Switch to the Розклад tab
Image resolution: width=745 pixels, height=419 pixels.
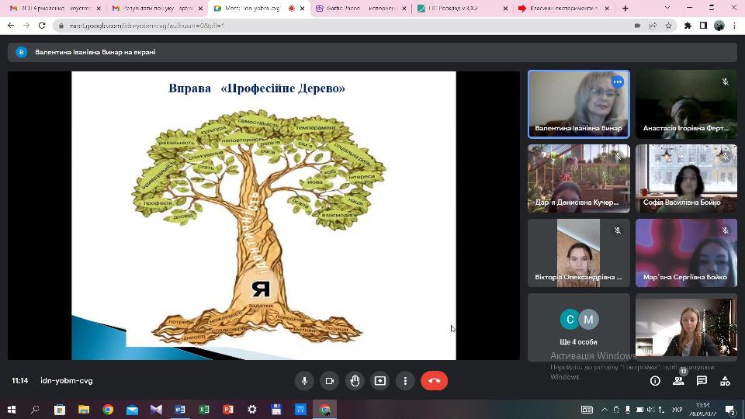(x=462, y=8)
